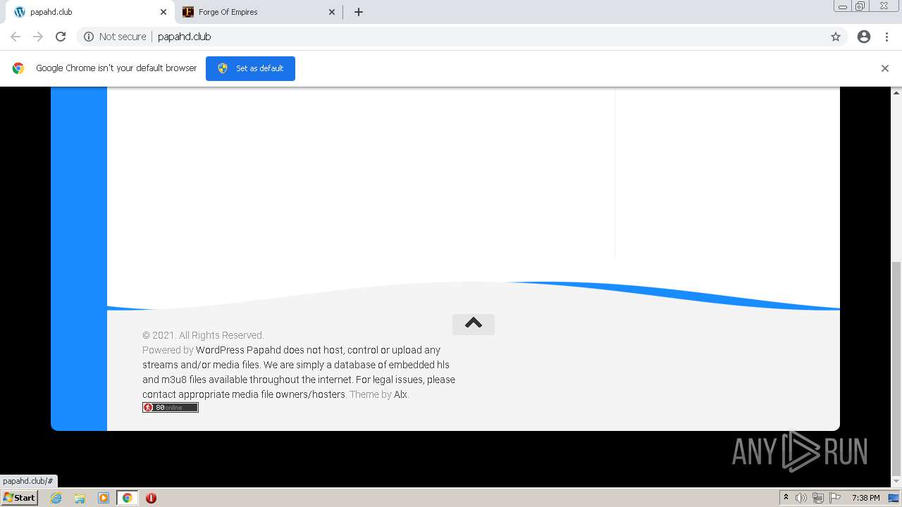Open the Action Center flag icon
This screenshot has height=507, width=902.
(835, 498)
